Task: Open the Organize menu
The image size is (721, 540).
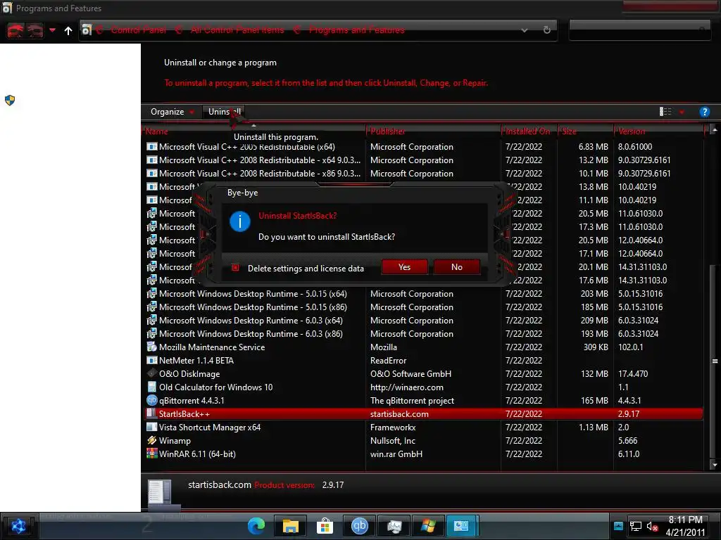Action: 172,112
